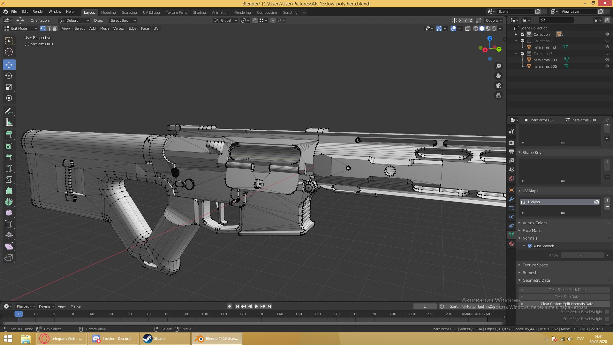Open the Render menu
Image resolution: width=613 pixels, height=345 pixels.
pyautogui.click(x=38, y=11)
